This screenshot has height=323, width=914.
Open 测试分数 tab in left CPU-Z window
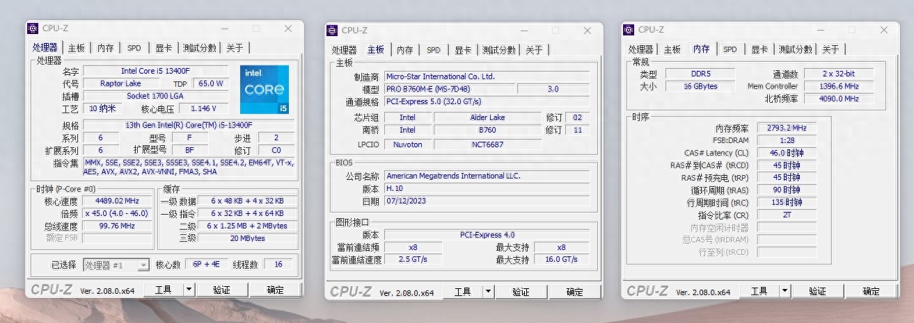point(199,48)
